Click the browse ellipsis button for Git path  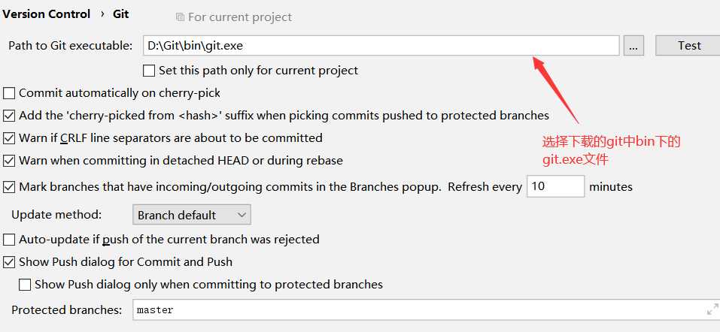[x=633, y=46]
